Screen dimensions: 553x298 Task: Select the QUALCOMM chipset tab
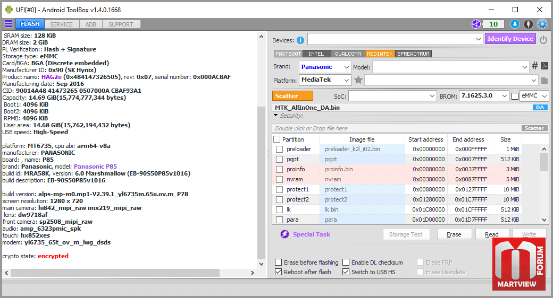pos(348,54)
